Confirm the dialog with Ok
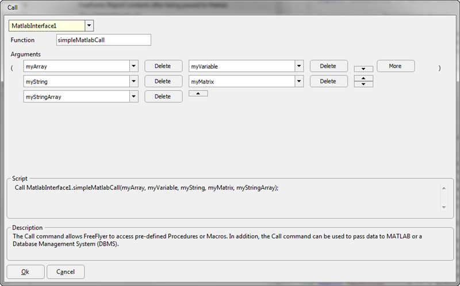Screen dimensions: 460x286 pos(25,272)
